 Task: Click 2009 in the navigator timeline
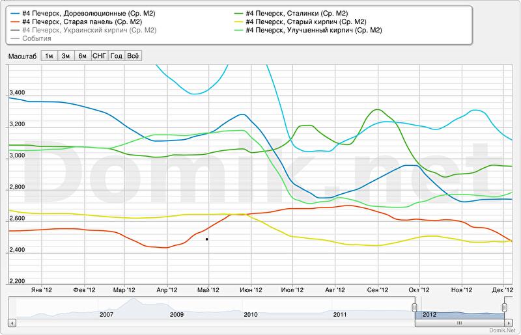[176, 314]
